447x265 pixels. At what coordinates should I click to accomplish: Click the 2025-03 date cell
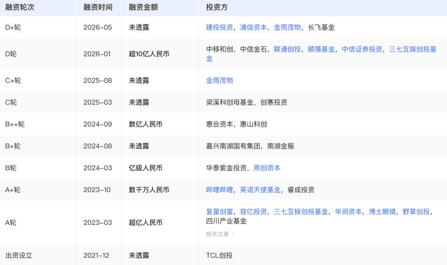98,103
